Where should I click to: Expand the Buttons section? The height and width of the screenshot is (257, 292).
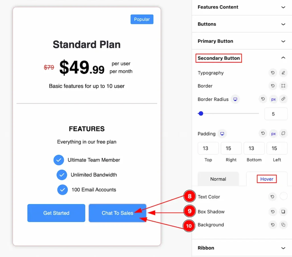tap(242, 24)
